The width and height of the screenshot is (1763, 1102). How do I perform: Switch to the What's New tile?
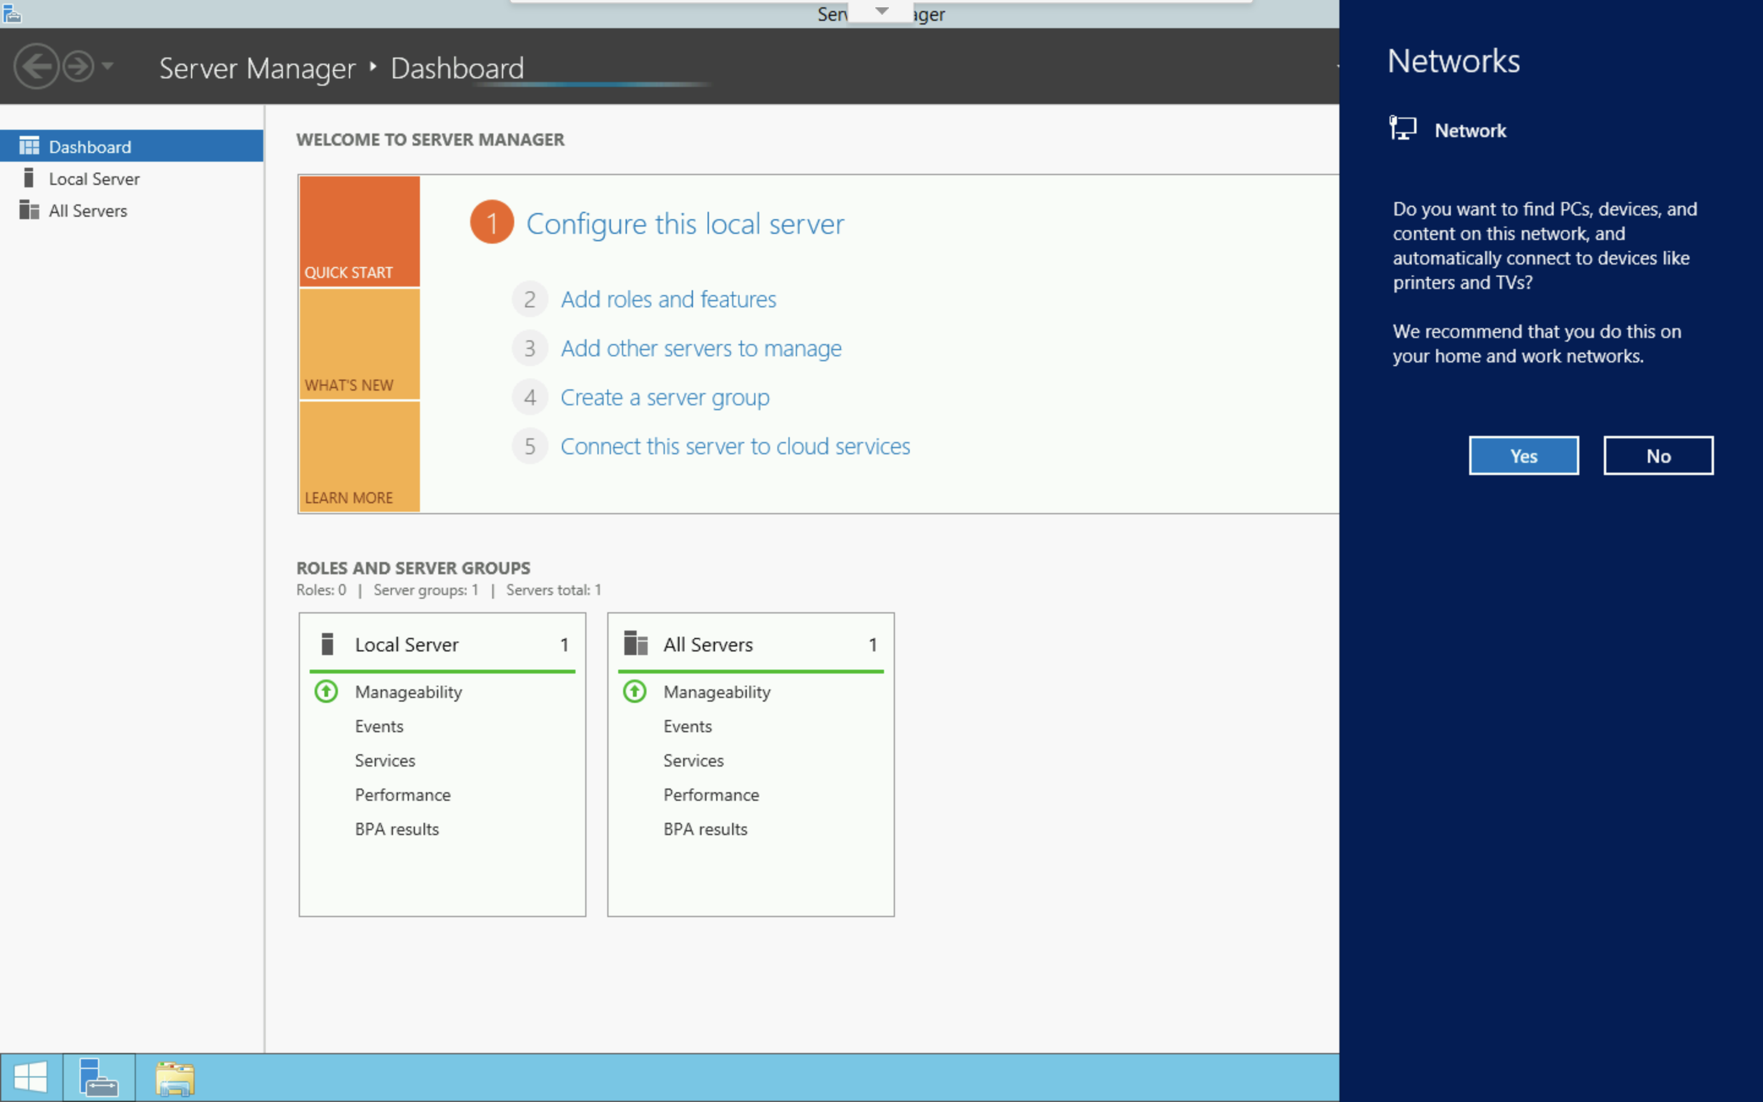click(359, 344)
